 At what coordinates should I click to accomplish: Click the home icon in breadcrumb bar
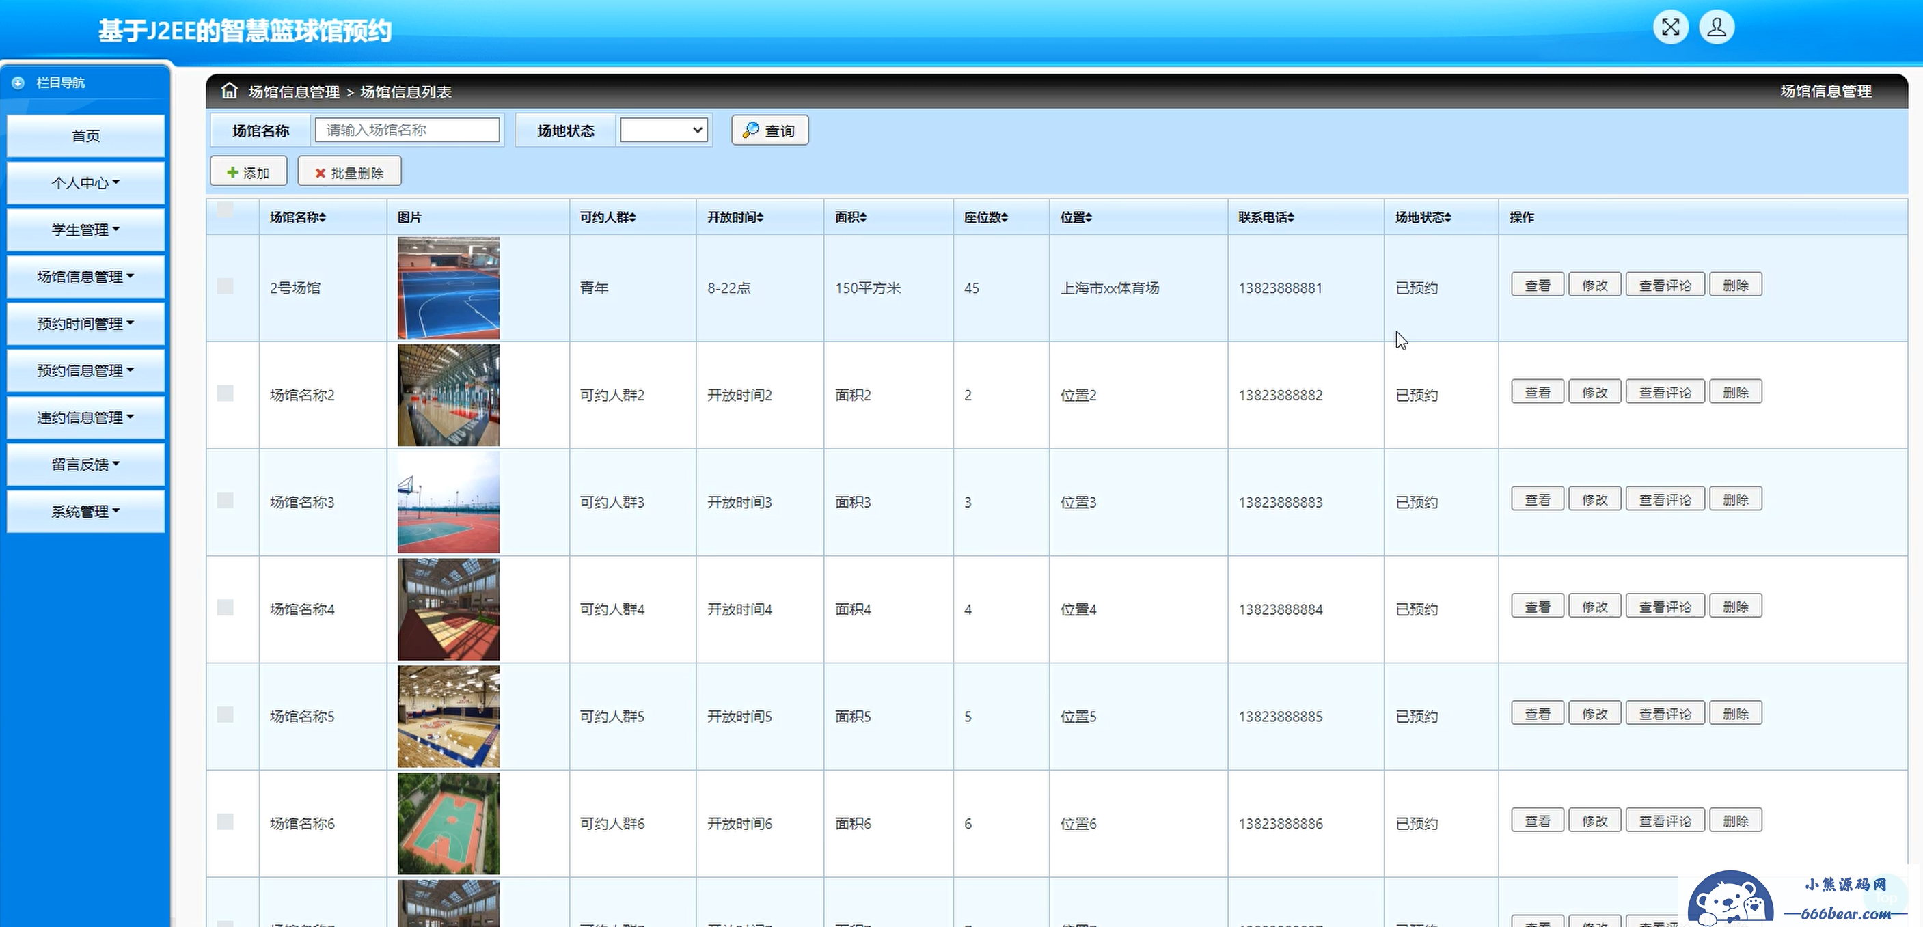[x=229, y=90]
